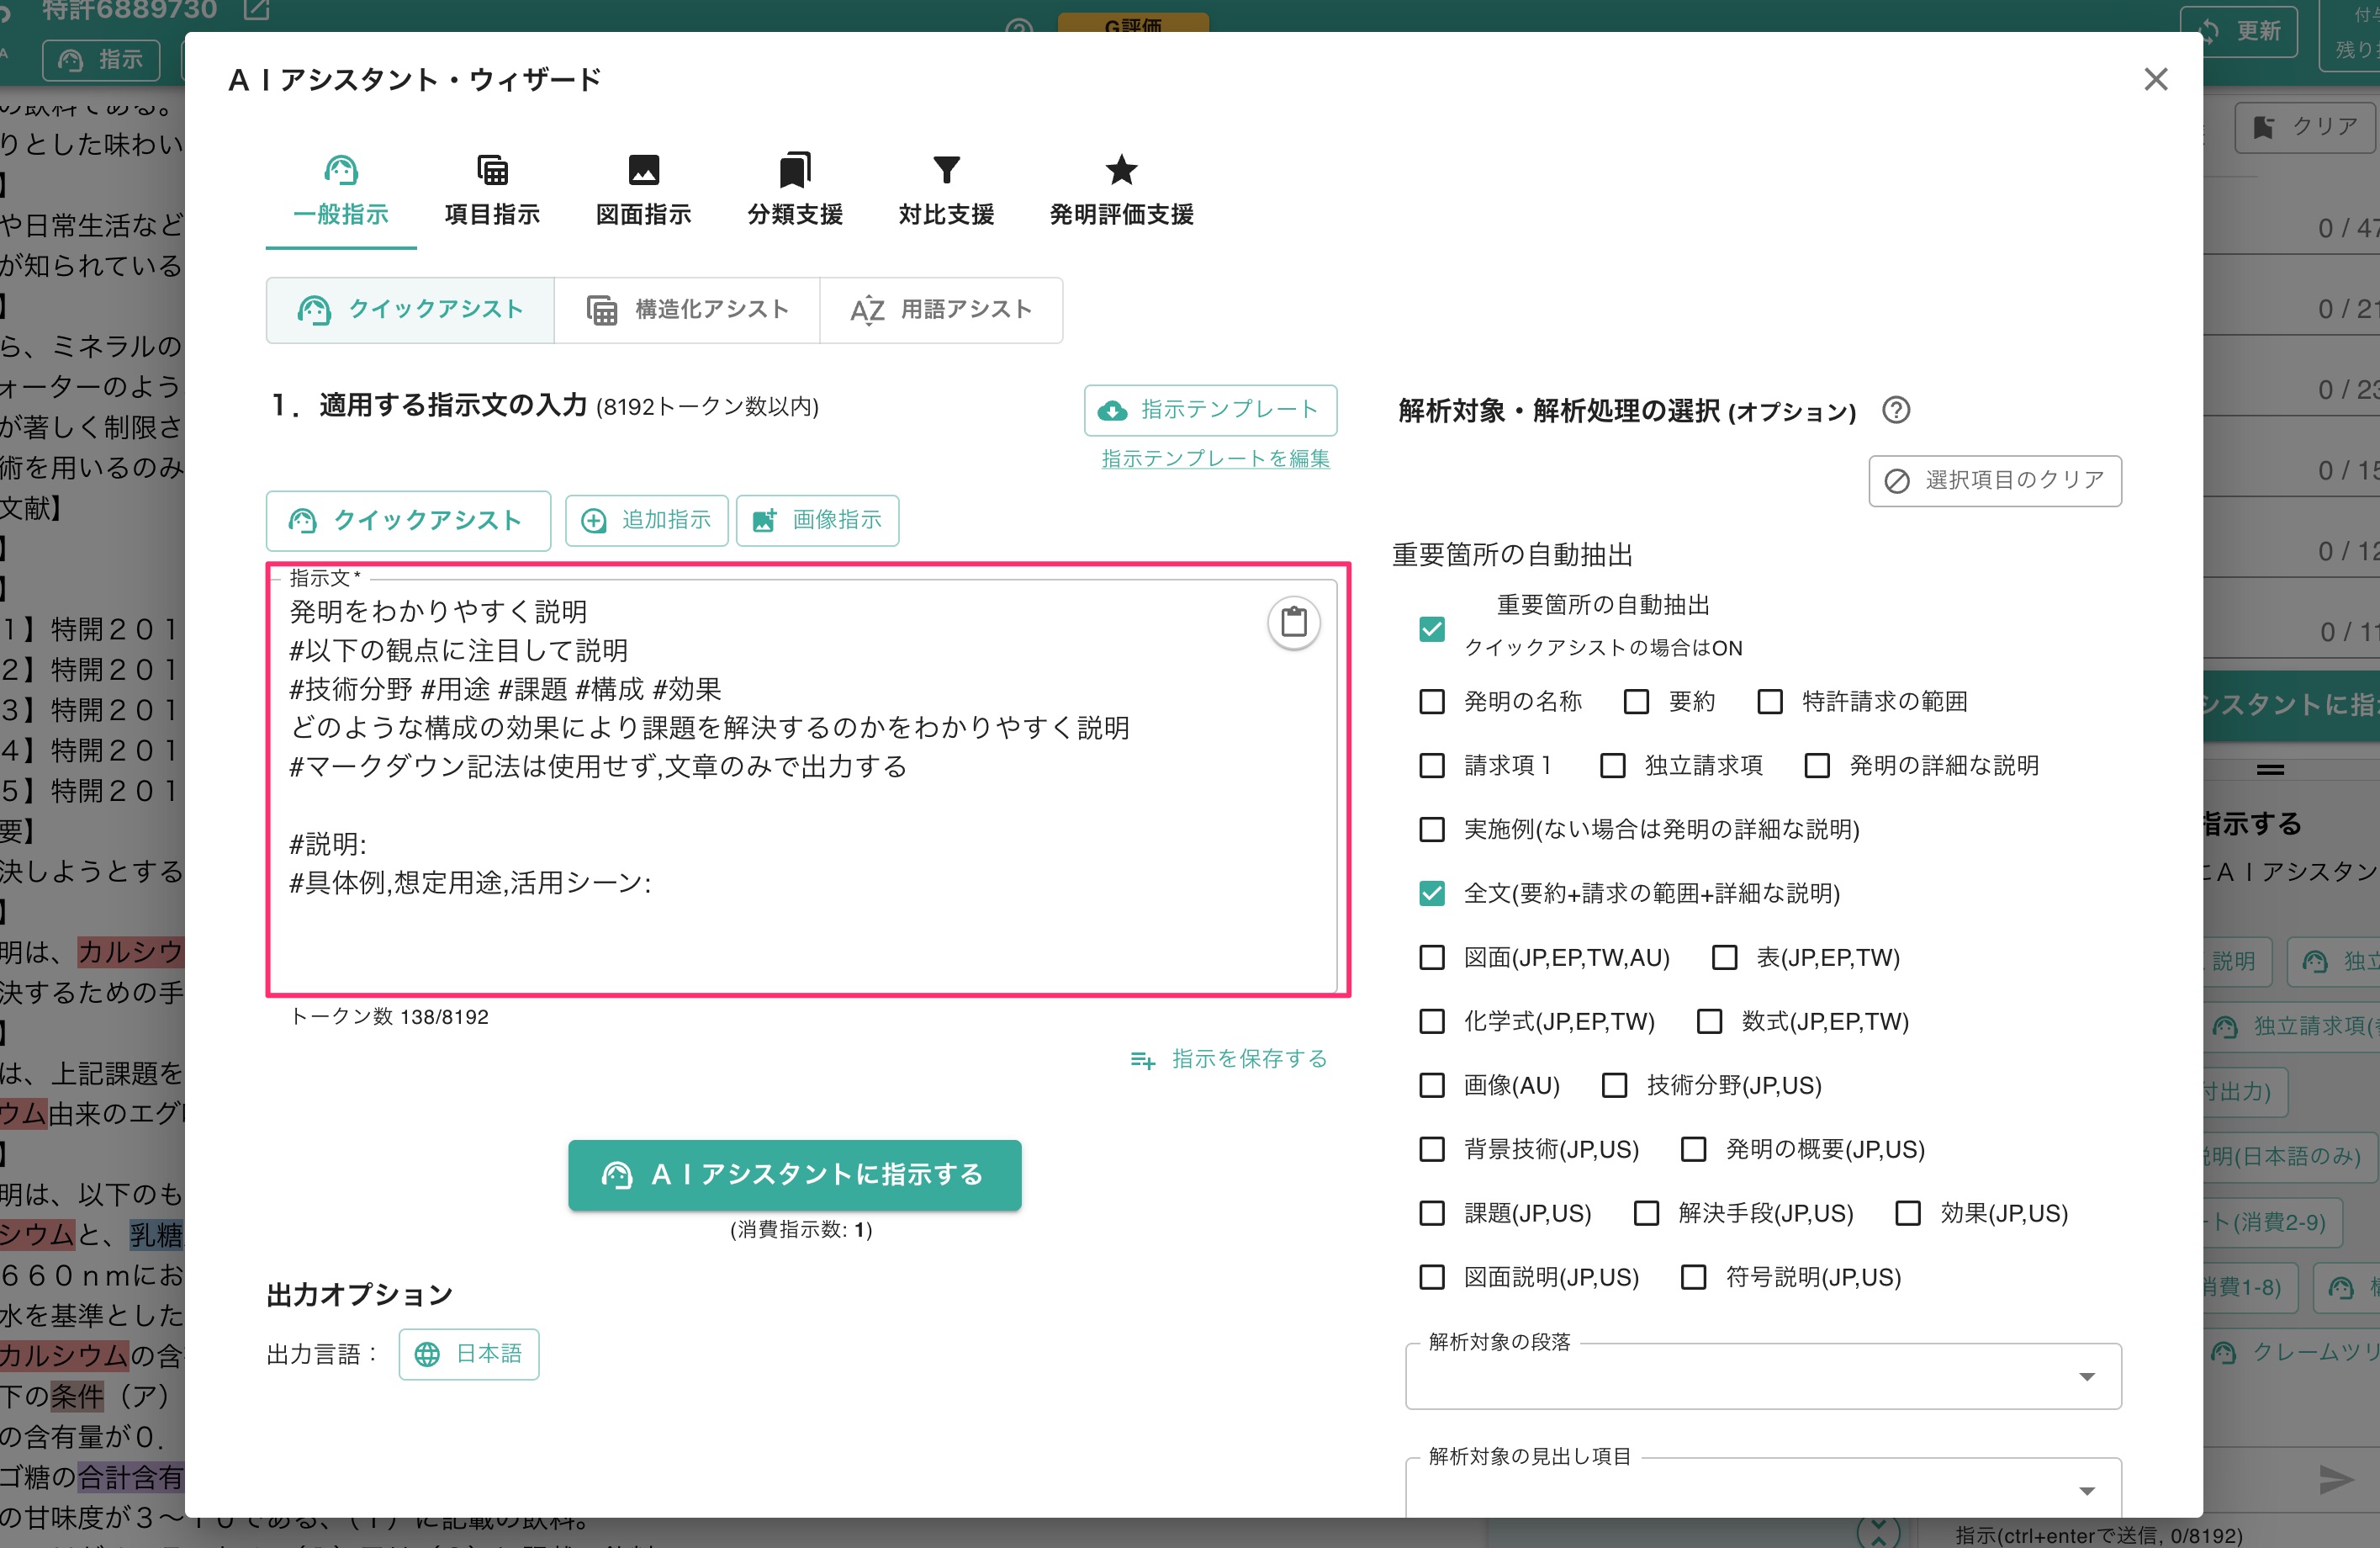Check 請求項1 checkbox

click(1432, 766)
